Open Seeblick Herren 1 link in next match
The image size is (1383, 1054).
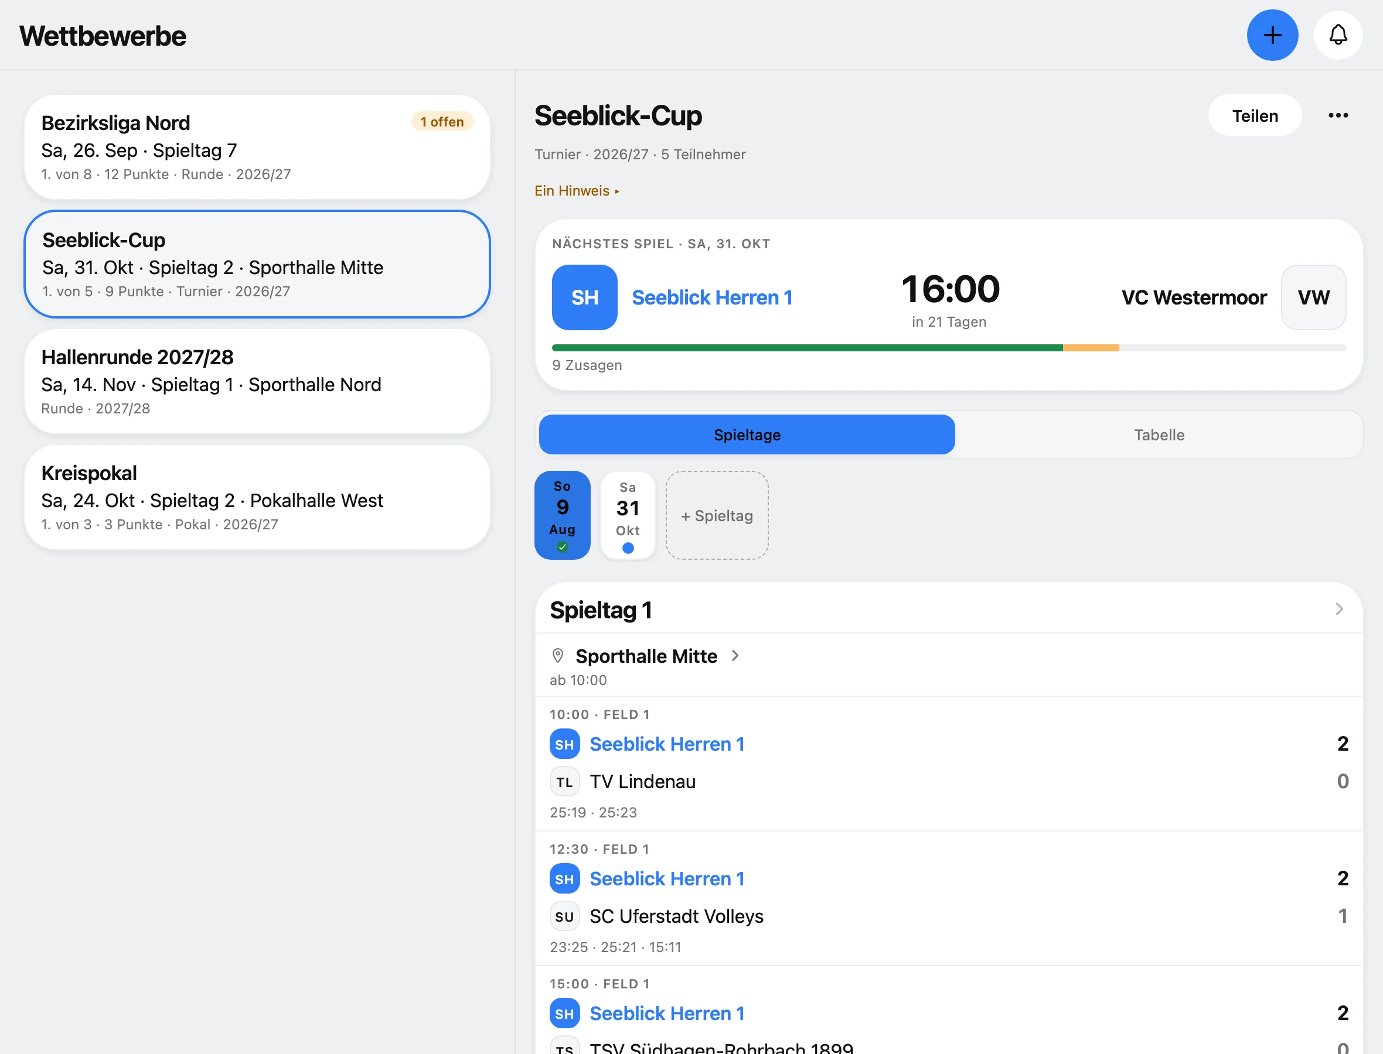click(712, 297)
